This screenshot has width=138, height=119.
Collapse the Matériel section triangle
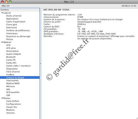pyautogui.click(x=2, y=42)
